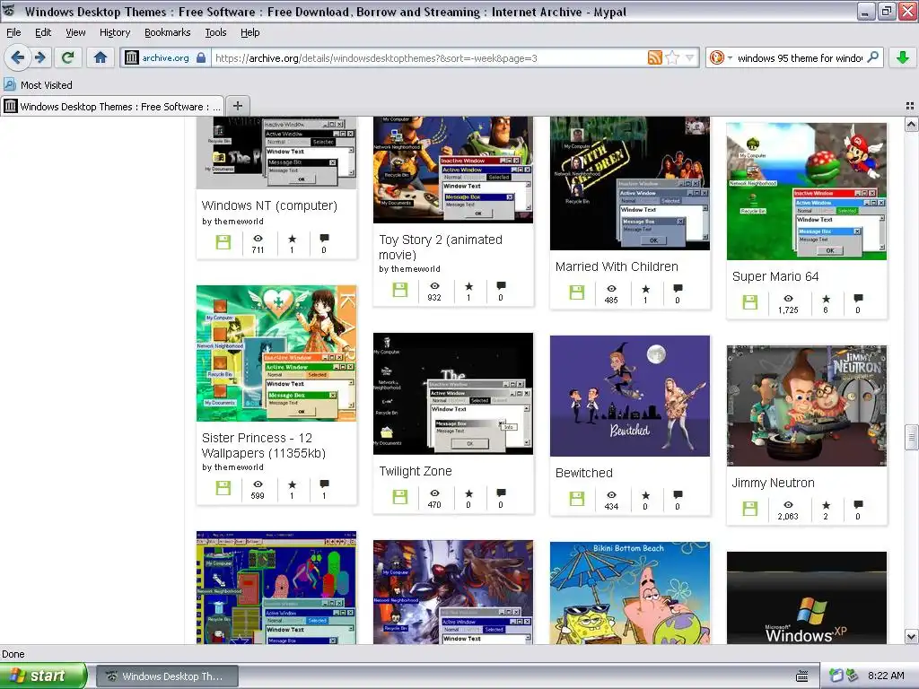Click the Married With Children thumbnail
The height and width of the screenshot is (689, 919).
click(629, 183)
